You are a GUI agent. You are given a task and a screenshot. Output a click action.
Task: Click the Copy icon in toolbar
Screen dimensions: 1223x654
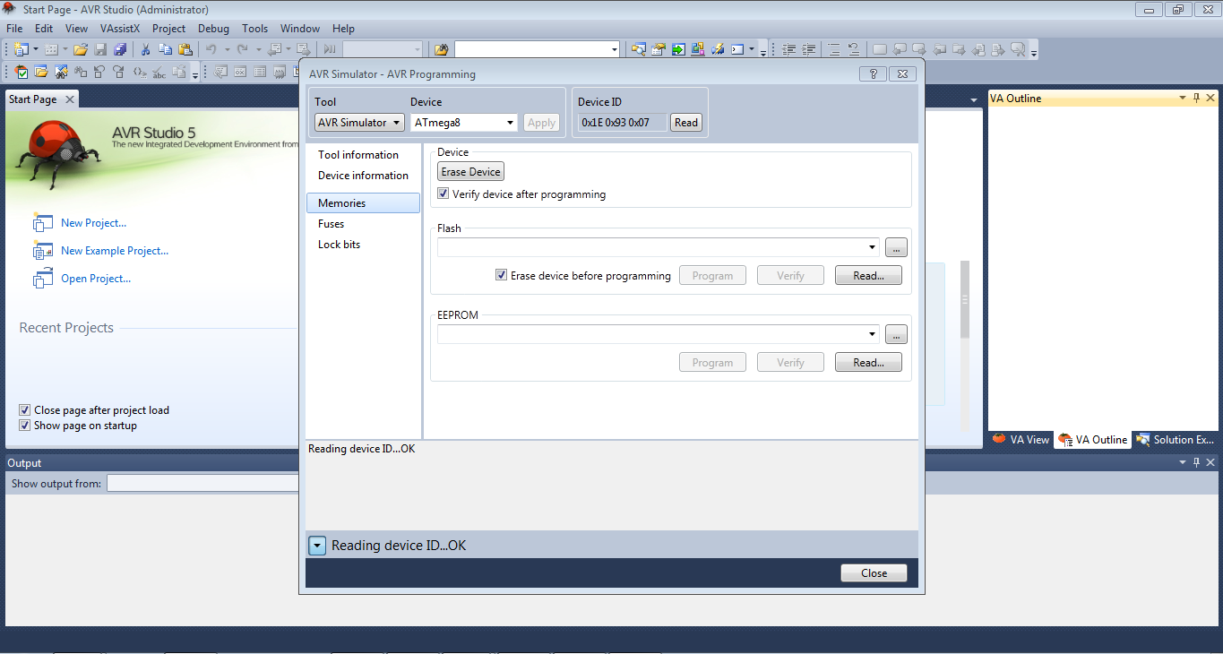tap(165, 49)
